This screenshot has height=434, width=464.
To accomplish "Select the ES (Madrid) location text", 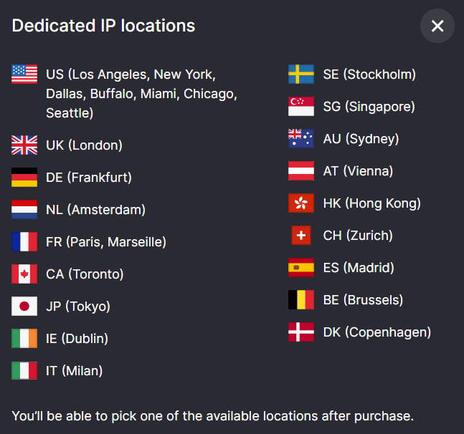I will (359, 268).
